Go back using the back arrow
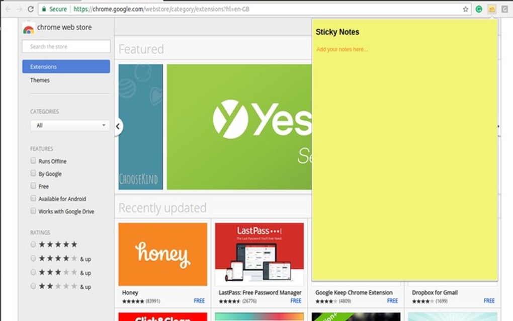The image size is (513, 321). tap(7, 9)
